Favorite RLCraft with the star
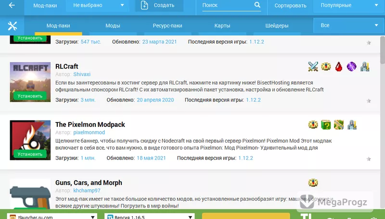The width and height of the screenshot is (385, 219). tap(369, 101)
